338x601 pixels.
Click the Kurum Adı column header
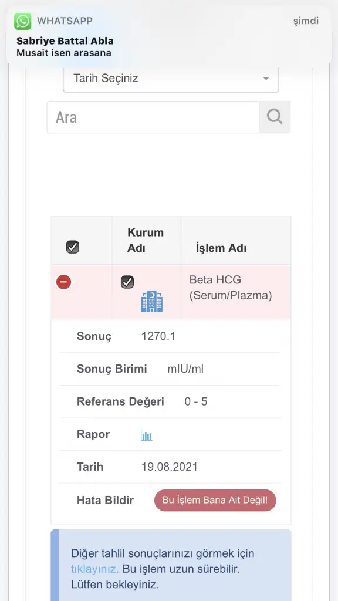[x=146, y=240]
